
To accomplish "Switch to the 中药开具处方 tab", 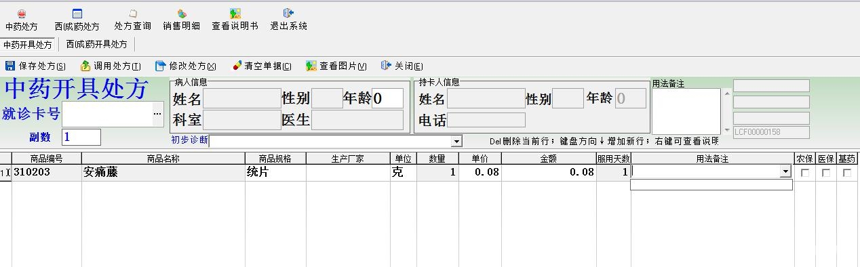I will pos(28,44).
